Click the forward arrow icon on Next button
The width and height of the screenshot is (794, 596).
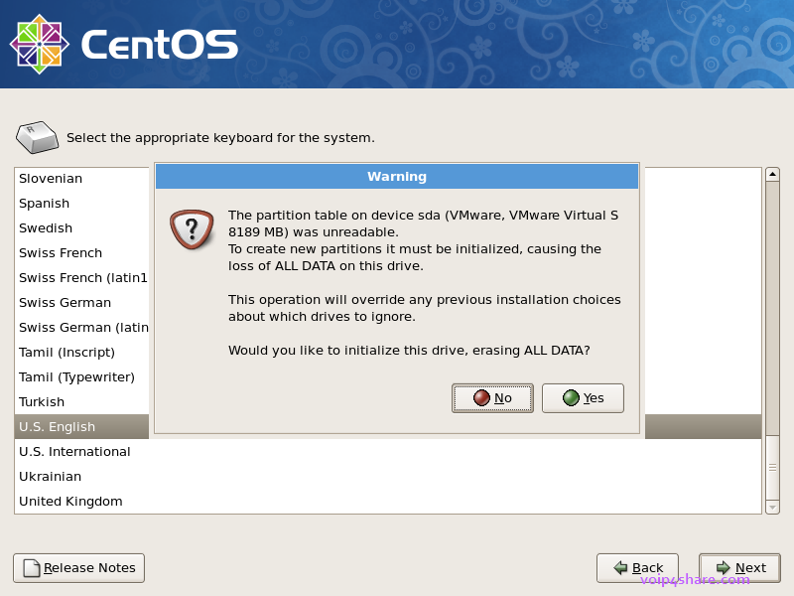pyautogui.click(x=720, y=567)
